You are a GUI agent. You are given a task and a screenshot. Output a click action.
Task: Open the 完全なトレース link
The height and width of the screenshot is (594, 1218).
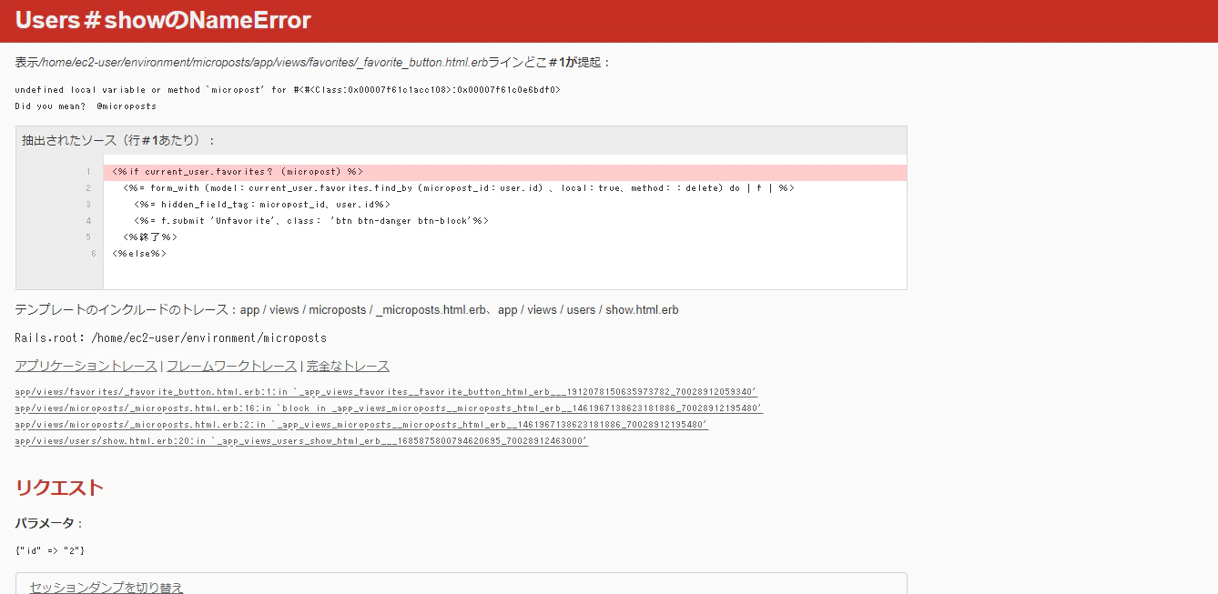[x=348, y=366]
